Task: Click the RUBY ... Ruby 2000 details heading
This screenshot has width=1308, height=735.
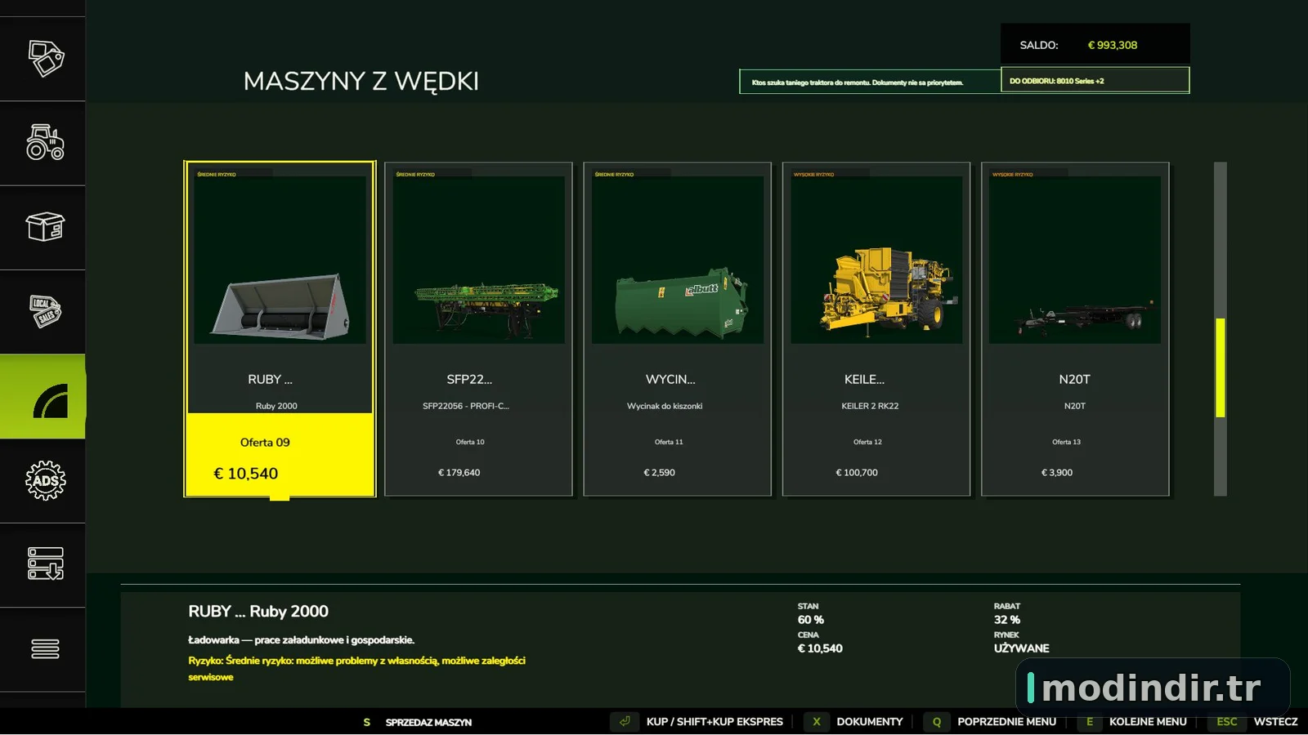Action: click(258, 612)
